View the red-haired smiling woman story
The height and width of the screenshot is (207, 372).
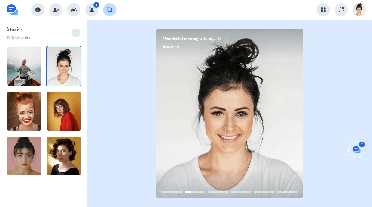24,111
